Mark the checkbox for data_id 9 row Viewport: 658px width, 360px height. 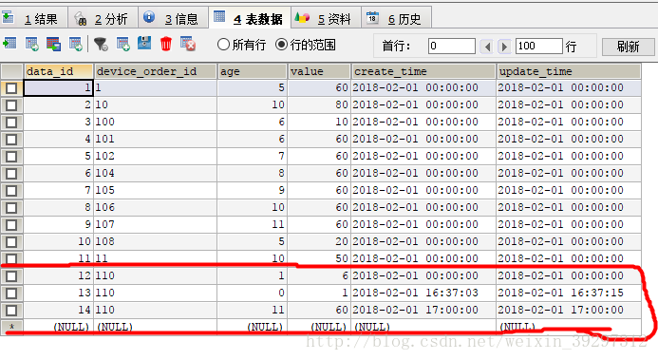11,225
